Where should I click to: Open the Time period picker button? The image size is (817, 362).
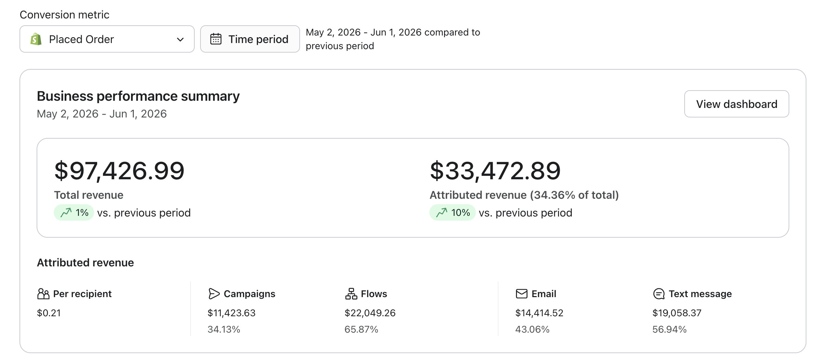tap(250, 39)
